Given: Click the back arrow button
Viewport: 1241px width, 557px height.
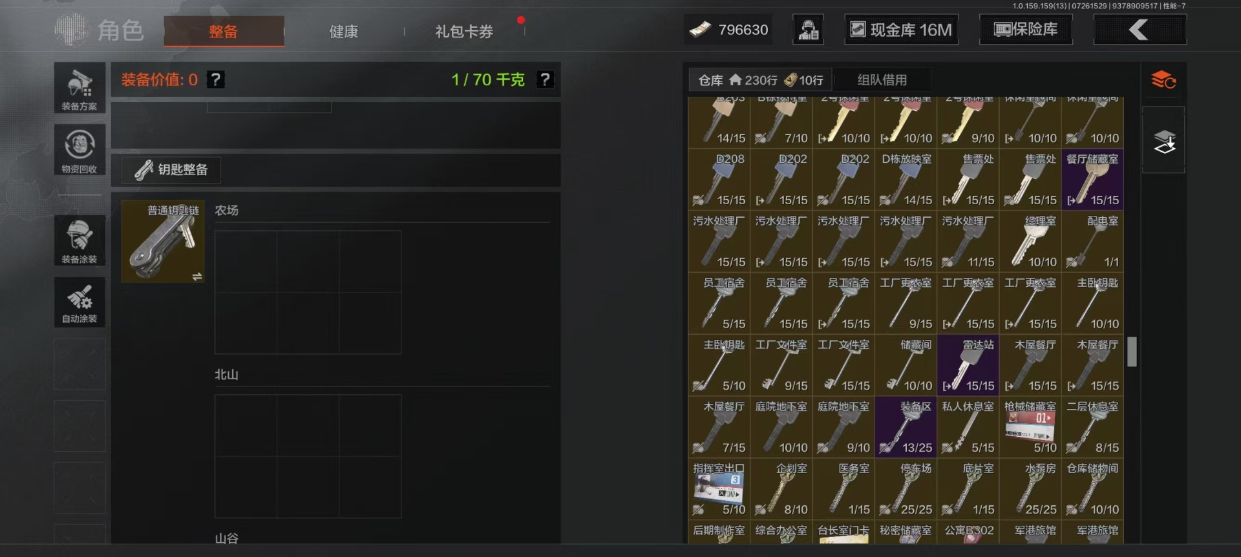Looking at the screenshot, I should click(x=1140, y=30).
